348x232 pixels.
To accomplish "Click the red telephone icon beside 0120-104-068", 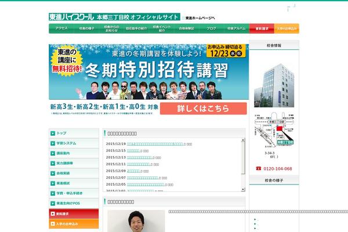I will tap(258, 169).
